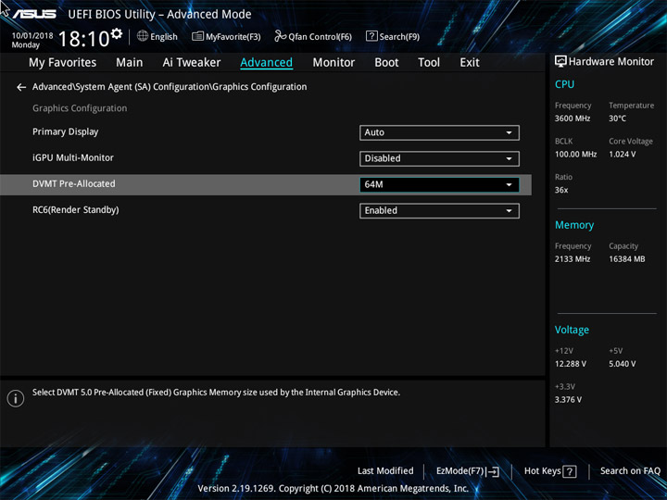This screenshot has width=667, height=500.
Task: Click the 3600 MHz CPU frequency value
Action: pyautogui.click(x=573, y=119)
